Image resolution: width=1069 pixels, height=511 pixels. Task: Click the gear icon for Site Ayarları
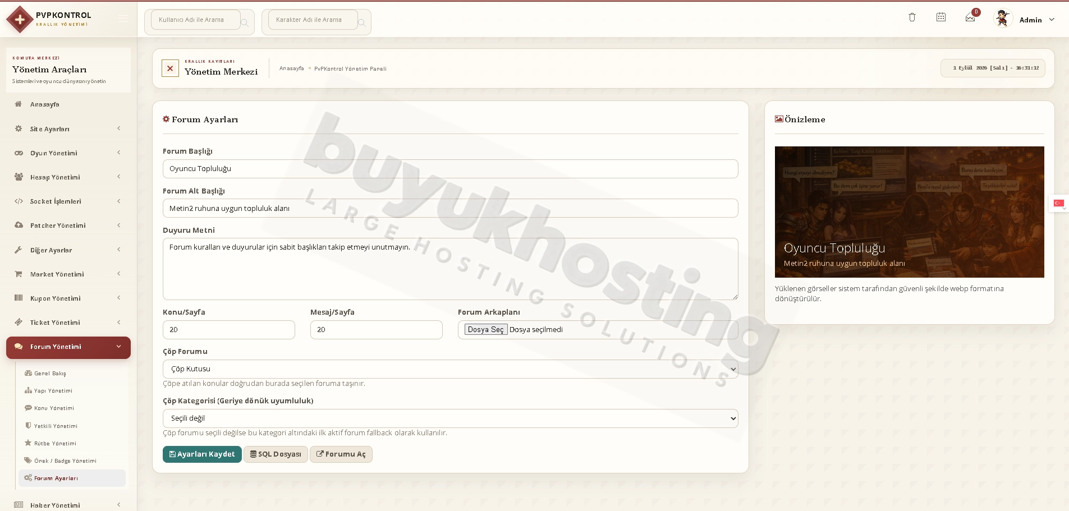19,128
